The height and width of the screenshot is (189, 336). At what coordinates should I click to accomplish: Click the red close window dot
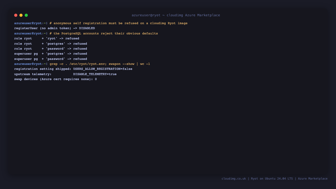coord(16,15)
